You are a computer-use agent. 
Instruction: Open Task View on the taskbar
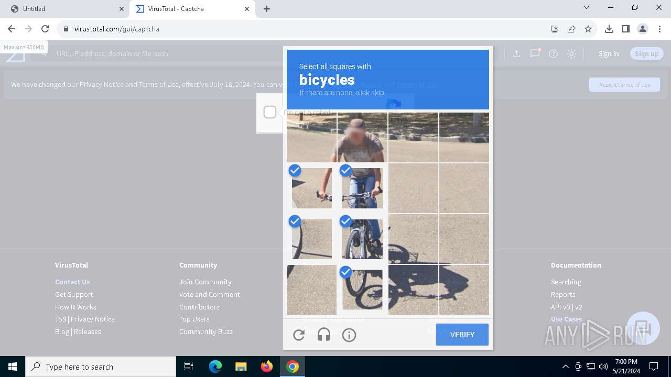click(x=189, y=367)
